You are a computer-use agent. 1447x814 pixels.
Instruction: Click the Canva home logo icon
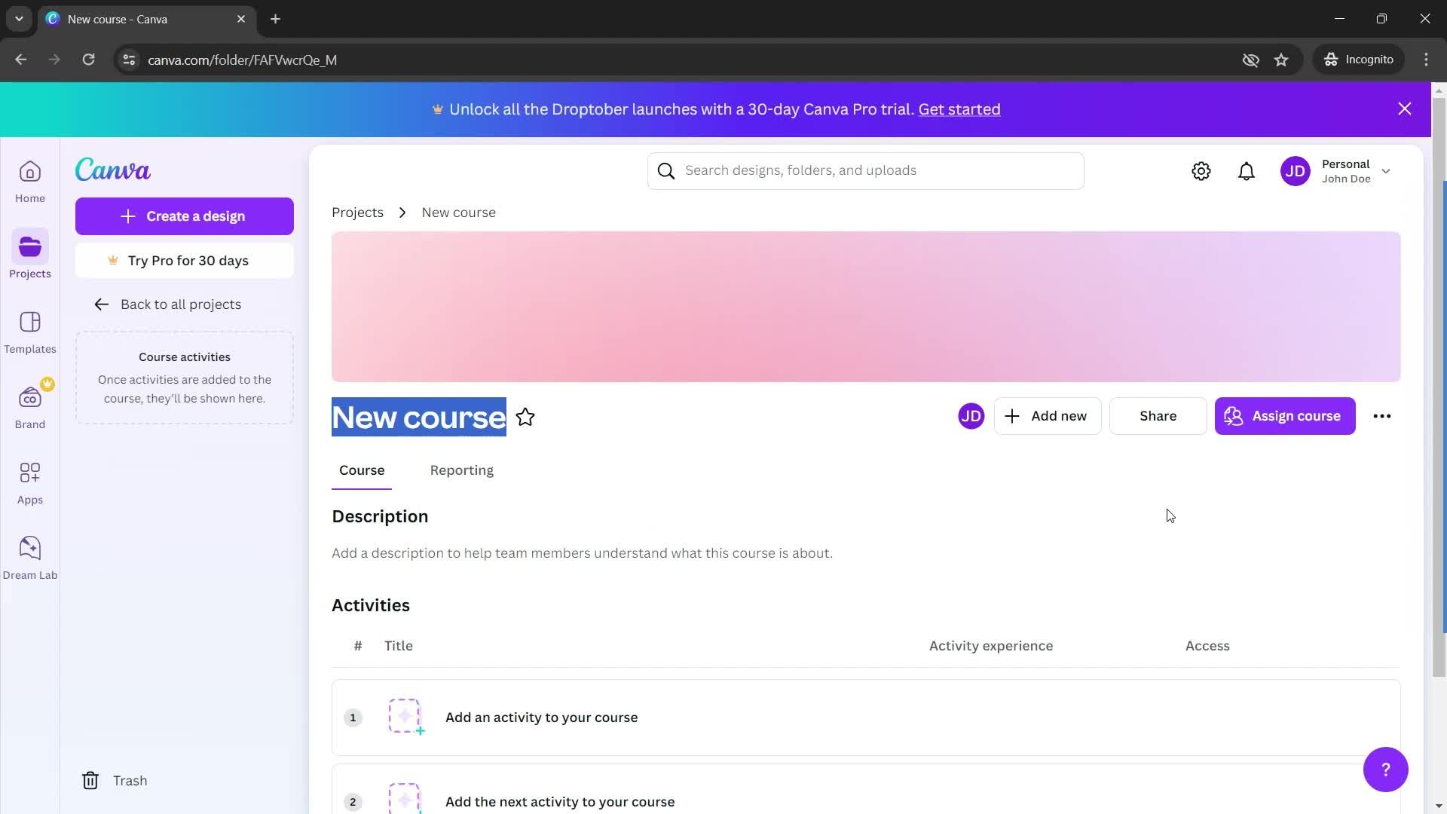[x=112, y=170]
